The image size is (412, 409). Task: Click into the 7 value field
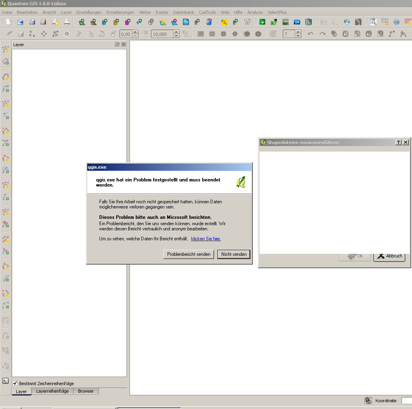[289, 34]
